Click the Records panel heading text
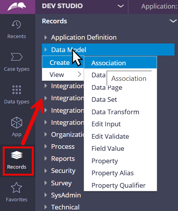This screenshot has width=178, height=211. pos(54,21)
